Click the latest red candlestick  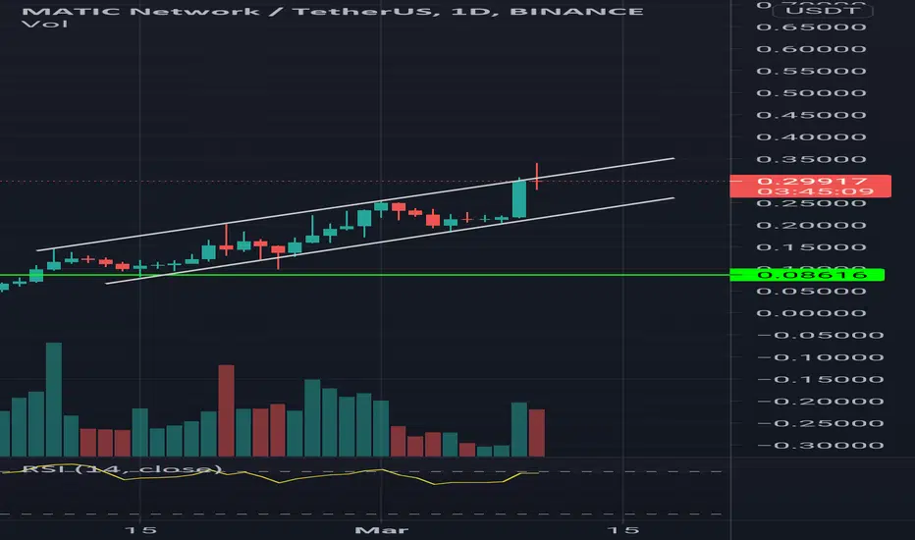coord(536,177)
